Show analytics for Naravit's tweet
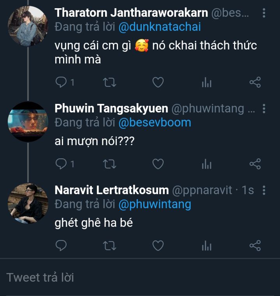 206,246
